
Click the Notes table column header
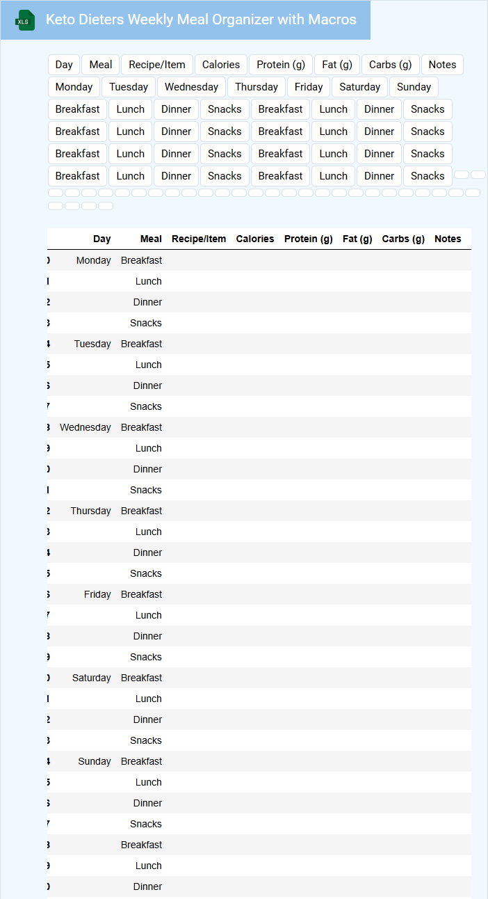pyautogui.click(x=448, y=239)
